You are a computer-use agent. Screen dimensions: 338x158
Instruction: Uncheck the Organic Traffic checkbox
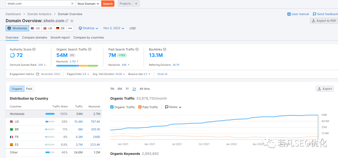112,107
